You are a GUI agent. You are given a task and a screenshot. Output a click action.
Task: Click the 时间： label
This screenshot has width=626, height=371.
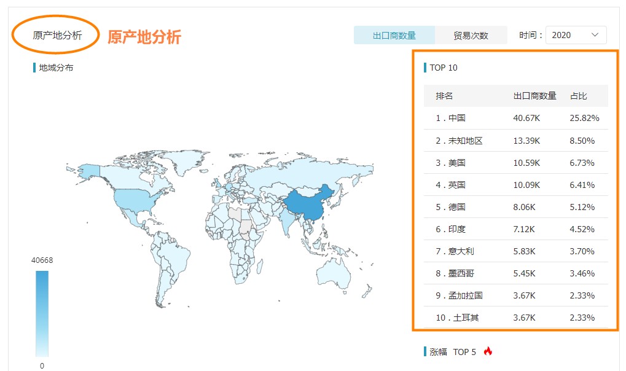(x=531, y=35)
